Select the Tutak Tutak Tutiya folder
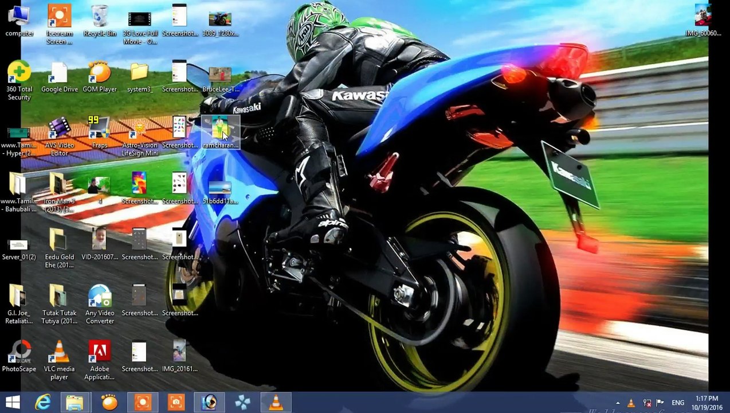This screenshot has height=413, width=730. (x=59, y=304)
